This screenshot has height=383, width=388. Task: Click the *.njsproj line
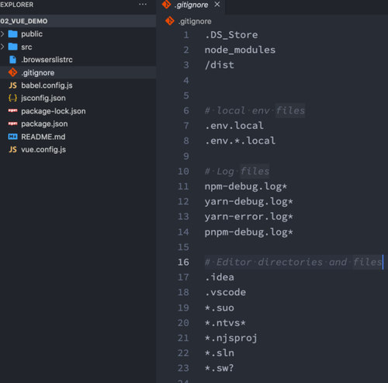[231, 338]
